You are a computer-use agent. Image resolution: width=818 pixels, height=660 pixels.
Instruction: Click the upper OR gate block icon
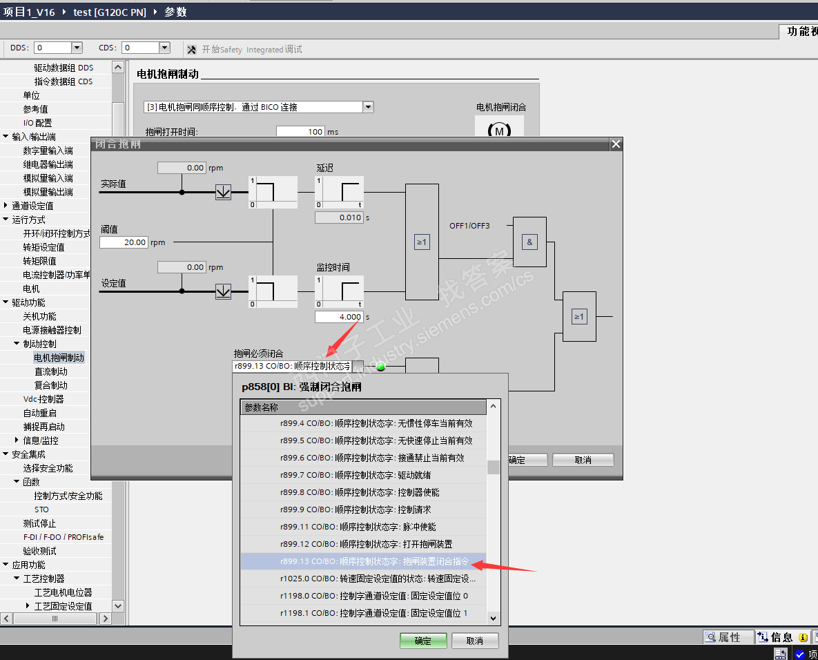[x=422, y=242]
